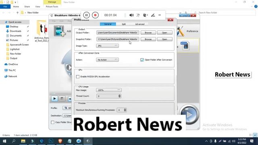The width and height of the screenshot is (258, 145).
Task: Switch to the General tab
Action: click(108, 24)
